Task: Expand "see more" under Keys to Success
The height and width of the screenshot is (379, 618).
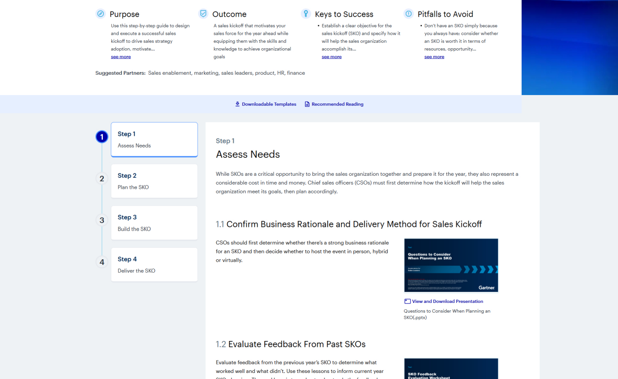Action: [x=331, y=57]
